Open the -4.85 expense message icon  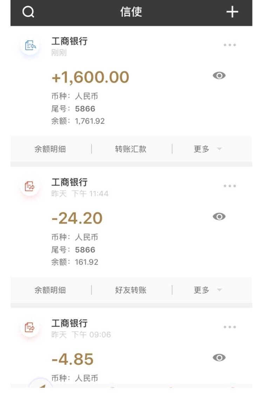30,327
